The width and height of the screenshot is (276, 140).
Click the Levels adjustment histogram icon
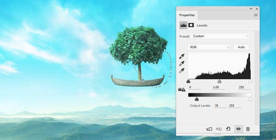(x=183, y=25)
